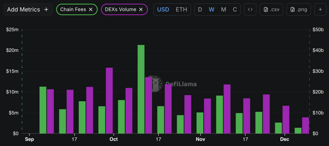Click the embed code icon
This screenshot has width=329, height=146.
tap(250, 10)
